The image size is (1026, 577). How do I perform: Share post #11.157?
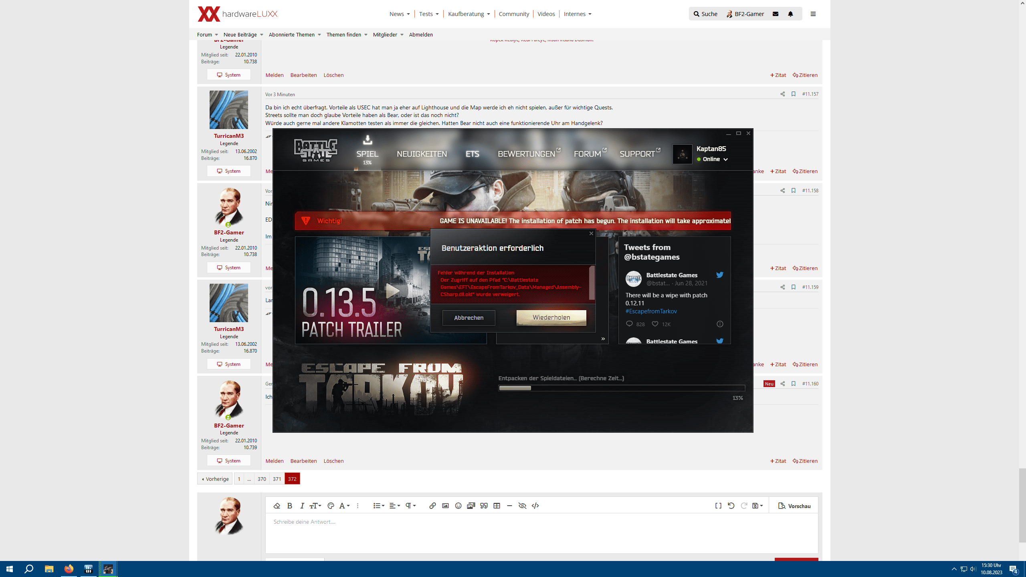coord(782,94)
